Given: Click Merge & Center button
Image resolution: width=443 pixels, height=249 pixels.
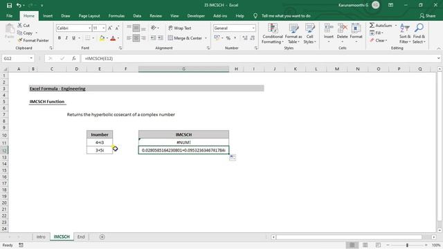Looking at the screenshot, I should 185,38.
